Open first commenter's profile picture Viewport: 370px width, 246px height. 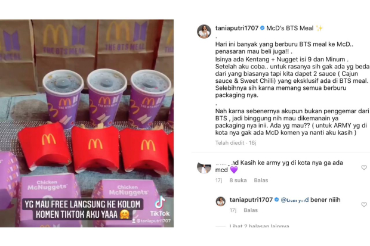pyautogui.click(x=204, y=168)
